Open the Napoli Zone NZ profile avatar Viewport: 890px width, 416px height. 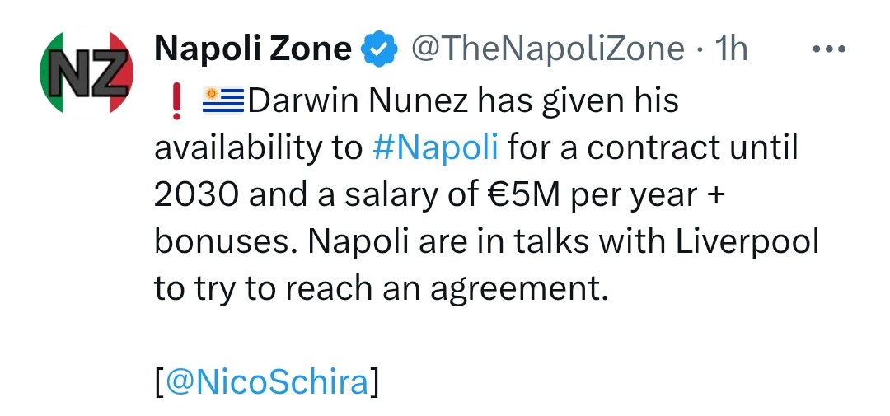[87, 72]
